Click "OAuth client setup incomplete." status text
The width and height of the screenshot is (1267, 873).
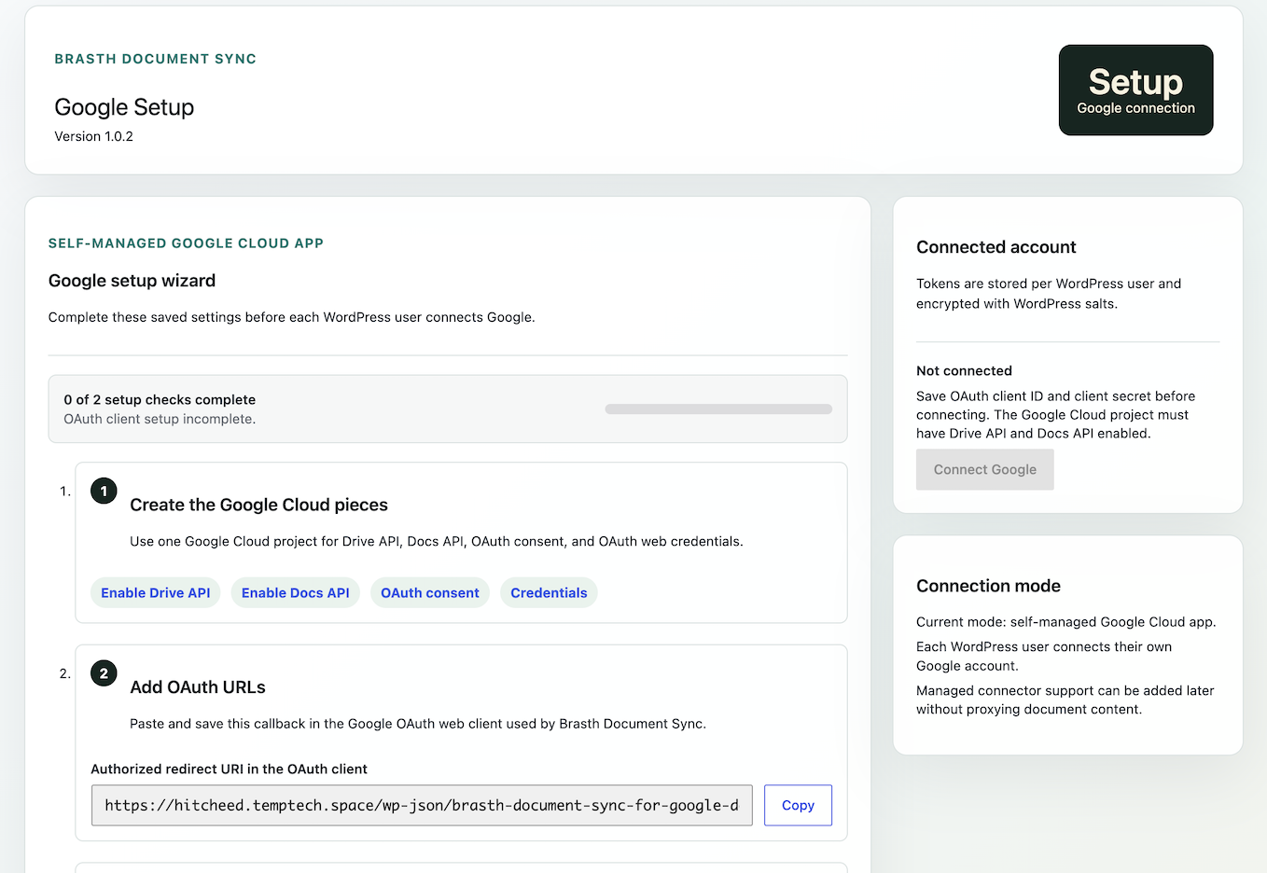160,419
